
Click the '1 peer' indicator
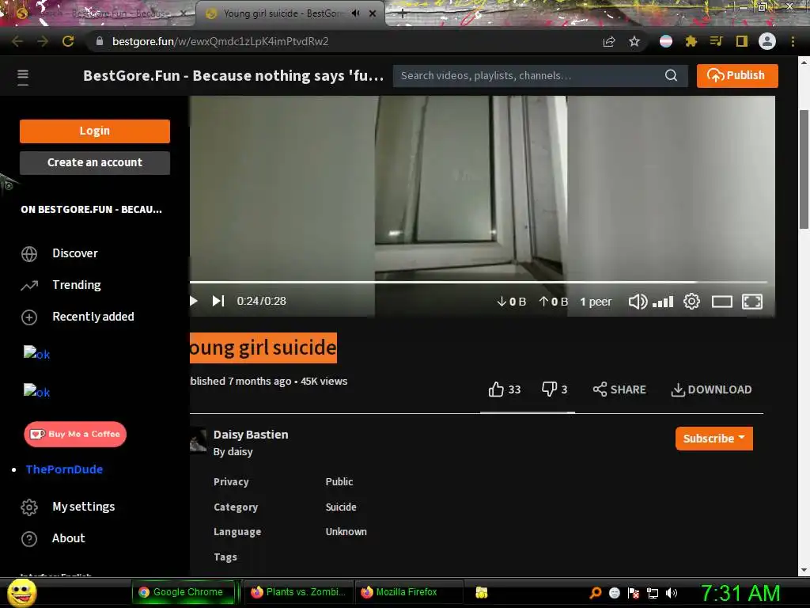click(x=596, y=302)
